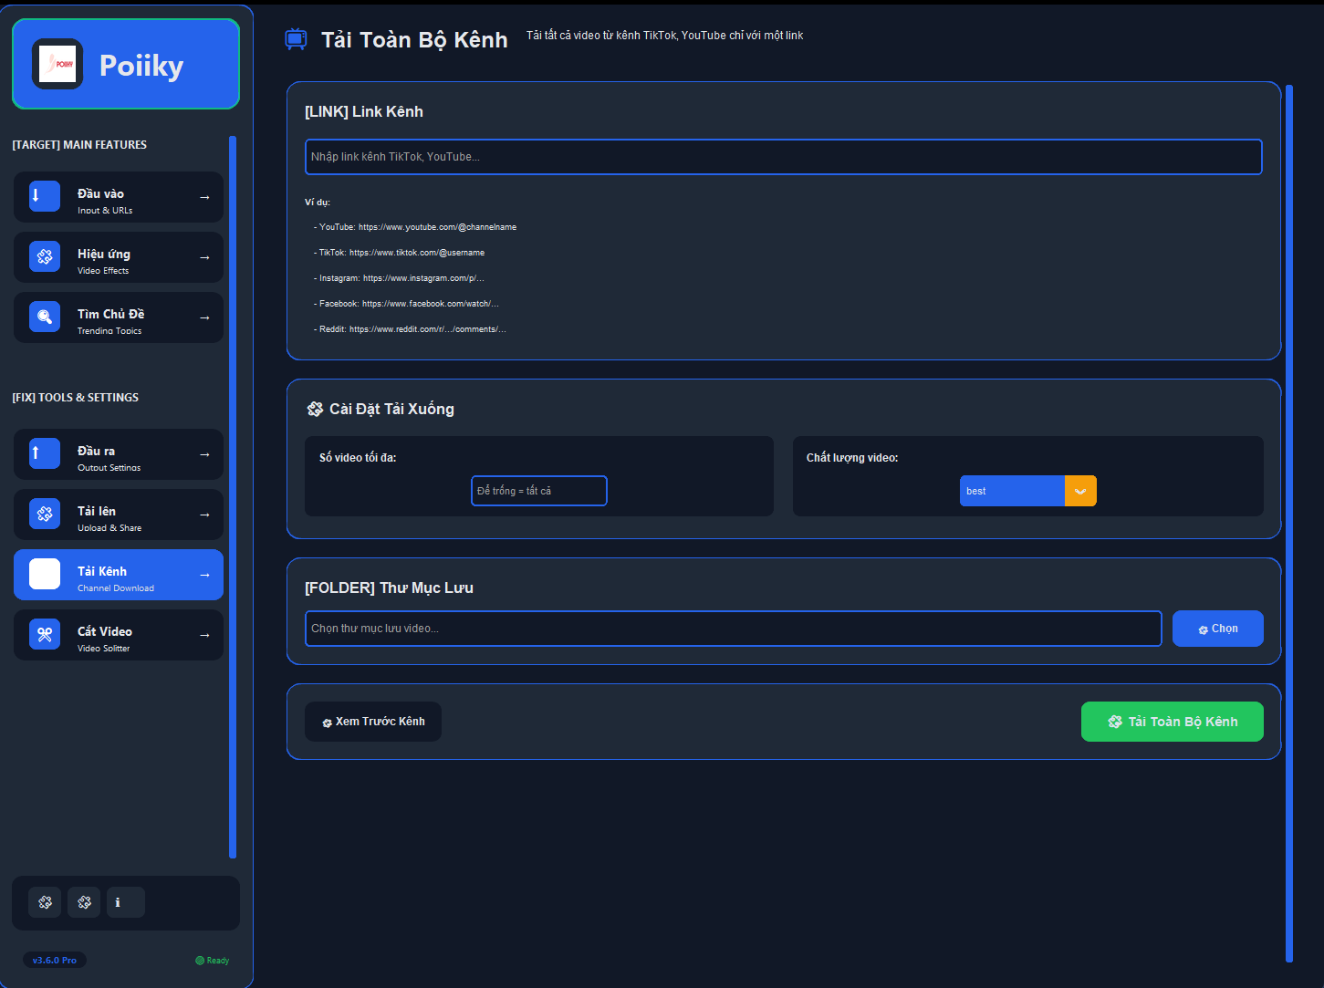Click the first puzzle icon in sidebar footer
The width and height of the screenshot is (1324, 988).
(x=46, y=902)
